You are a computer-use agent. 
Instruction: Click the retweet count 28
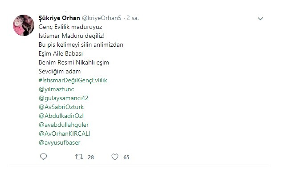[91, 157]
